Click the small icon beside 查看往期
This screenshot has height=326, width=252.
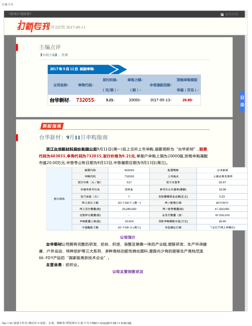222,14
